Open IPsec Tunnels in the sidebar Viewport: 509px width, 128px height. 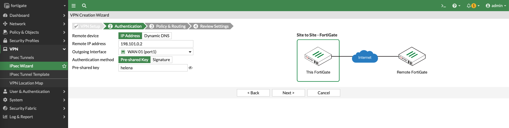22,58
